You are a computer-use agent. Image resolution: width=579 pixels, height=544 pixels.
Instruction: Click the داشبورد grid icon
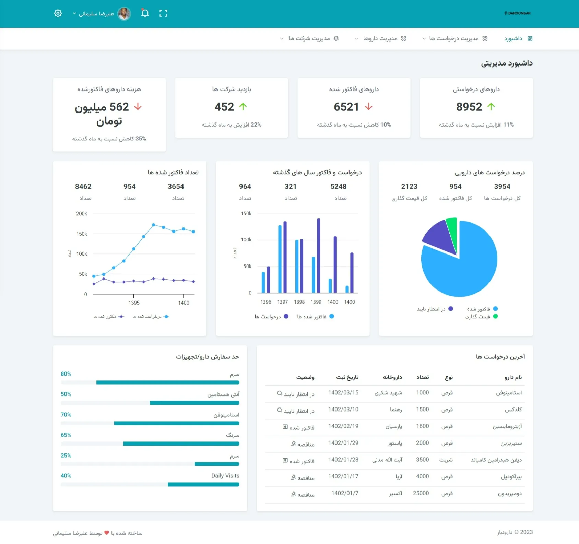click(x=530, y=38)
